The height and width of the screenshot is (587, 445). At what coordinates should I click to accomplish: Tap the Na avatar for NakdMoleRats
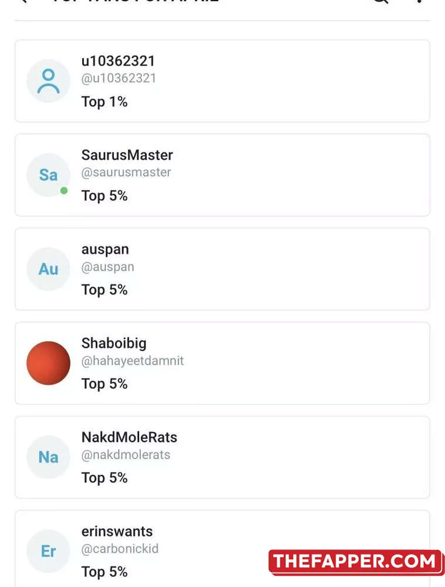[48, 457]
